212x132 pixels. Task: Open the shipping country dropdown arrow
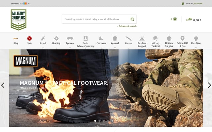point(29,4)
